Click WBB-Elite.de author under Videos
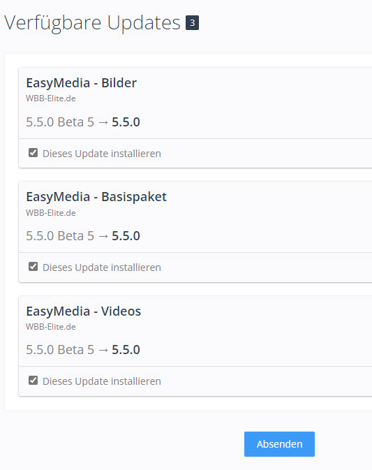This screenshot has height=470, width=372. pyautogui.click(x=51, y=327)
